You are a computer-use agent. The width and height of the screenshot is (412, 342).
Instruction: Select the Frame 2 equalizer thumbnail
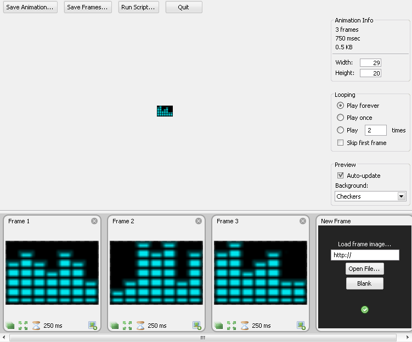point(156,273)
